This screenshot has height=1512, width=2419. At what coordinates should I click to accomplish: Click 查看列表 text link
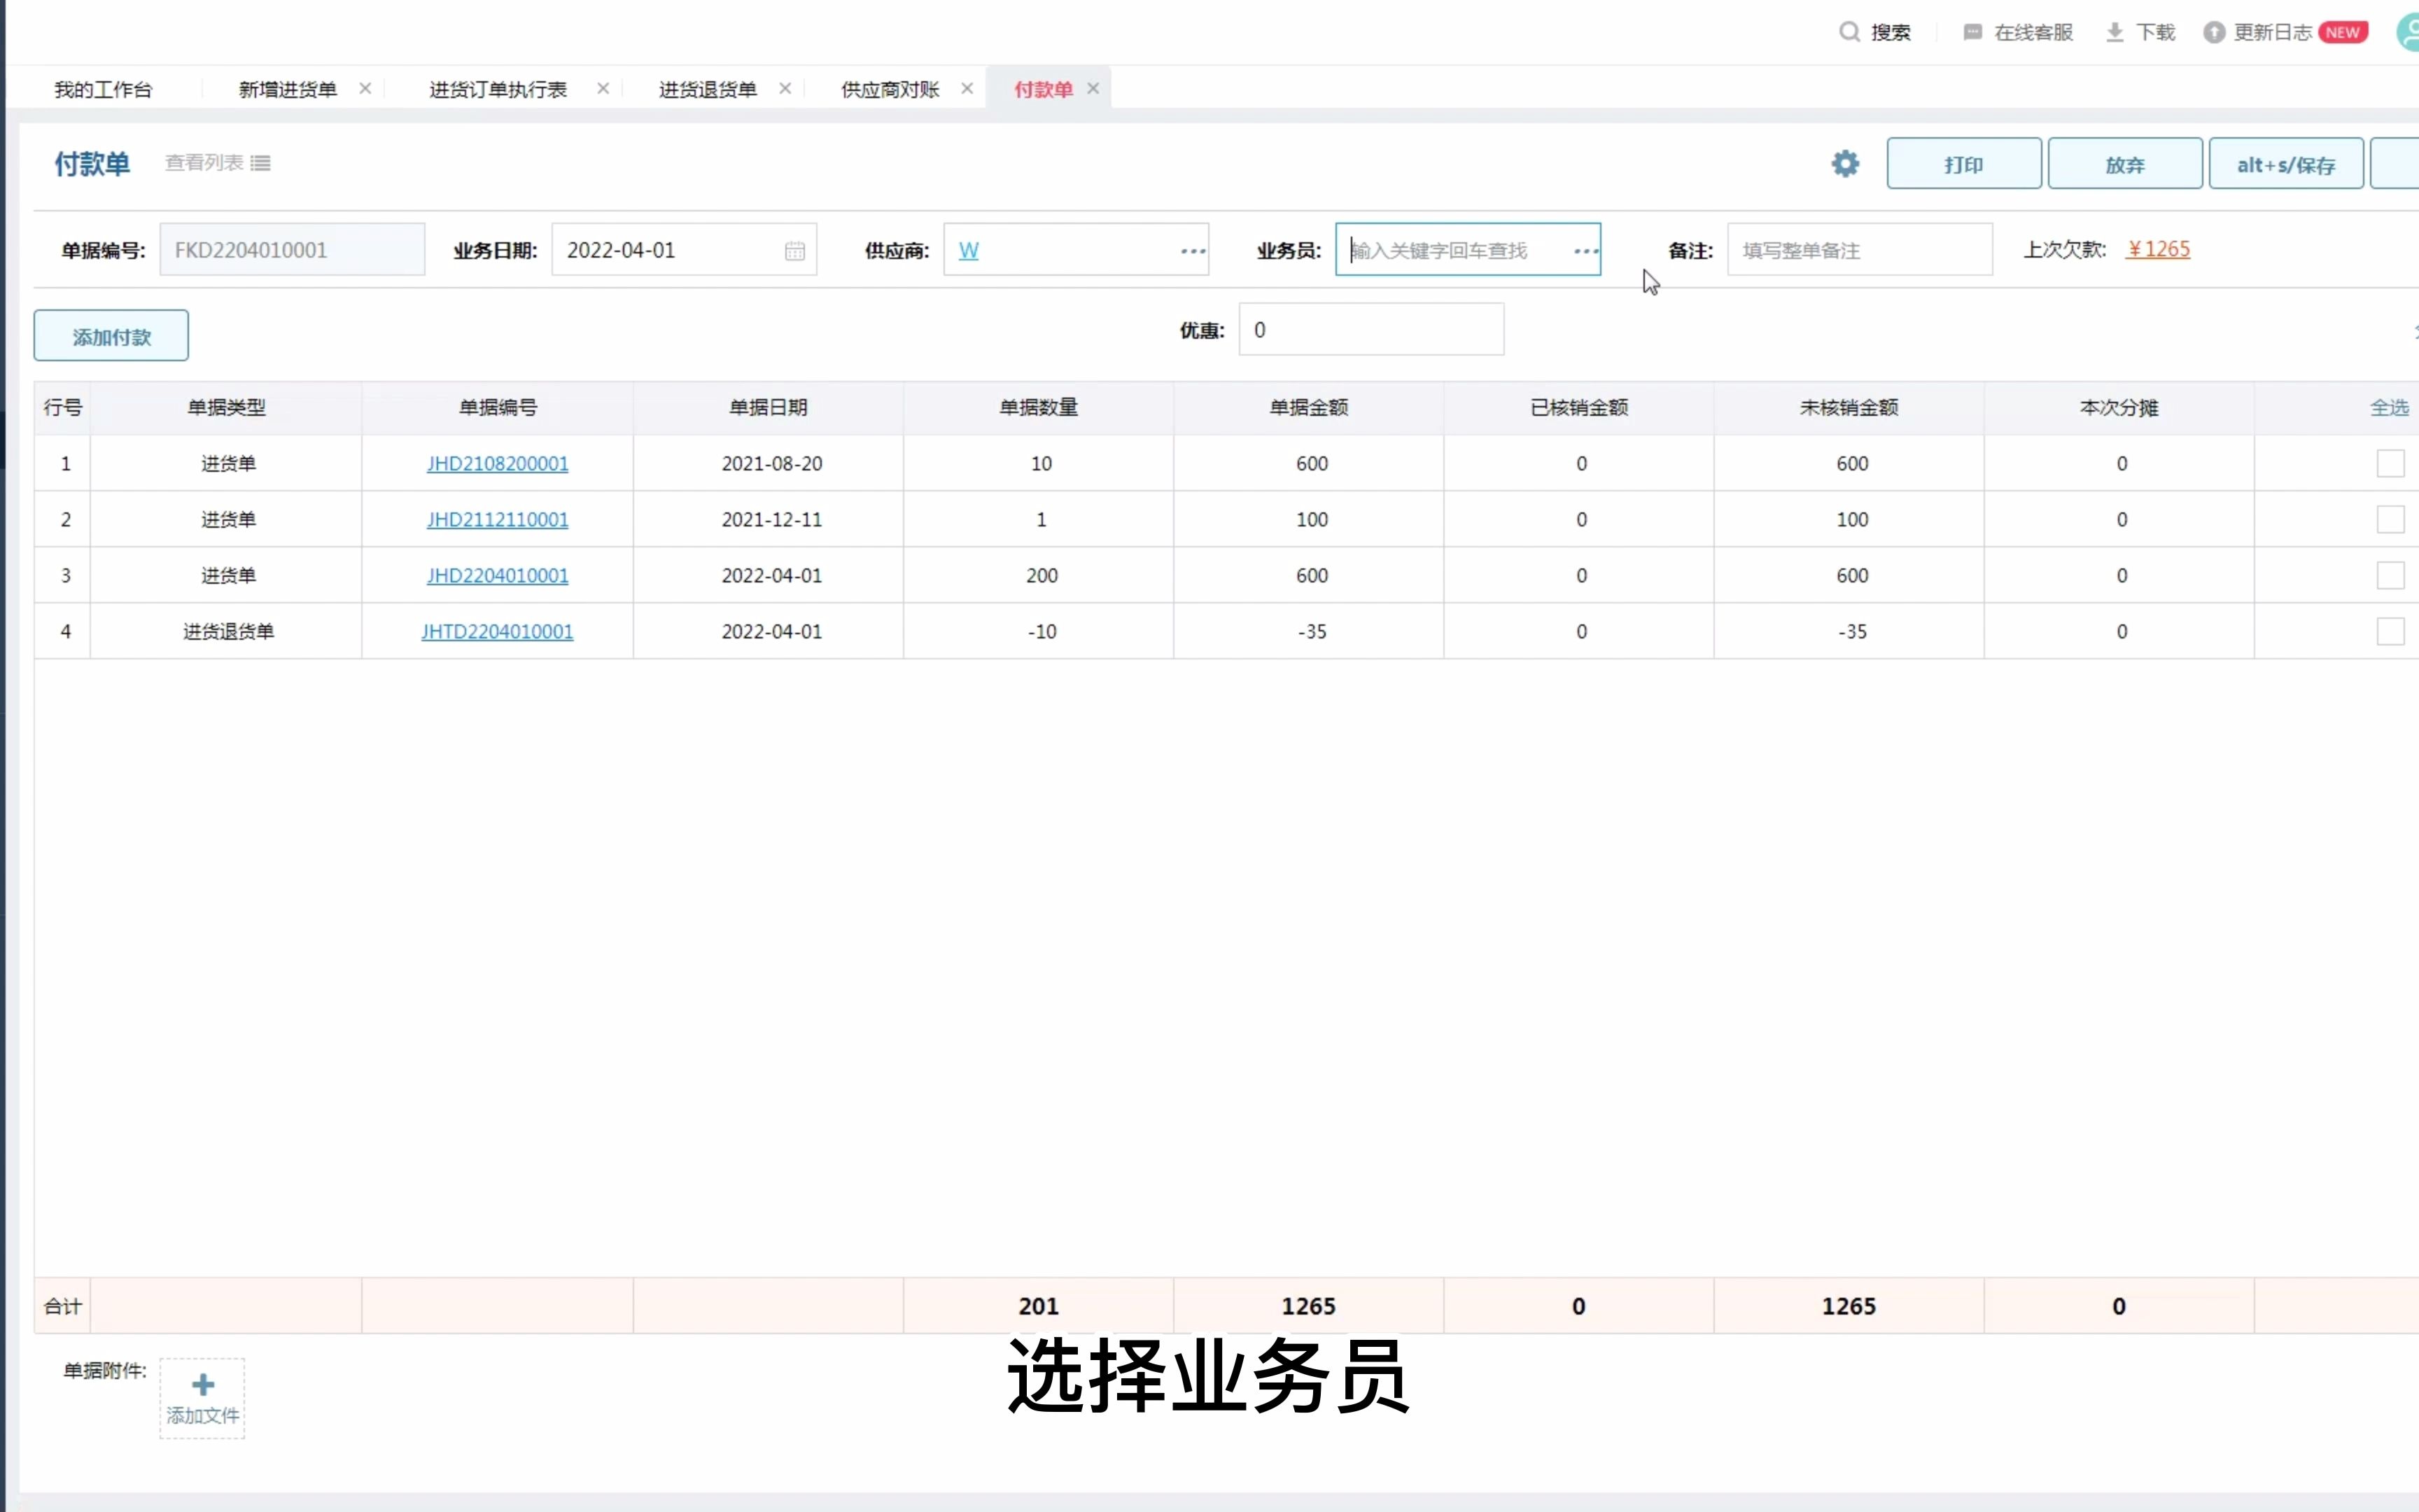204,162
